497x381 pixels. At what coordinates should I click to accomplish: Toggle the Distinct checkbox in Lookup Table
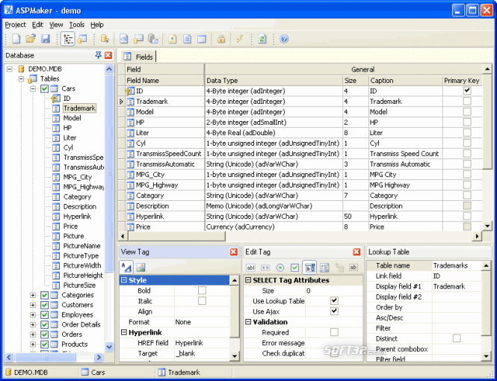pos(457,338)
